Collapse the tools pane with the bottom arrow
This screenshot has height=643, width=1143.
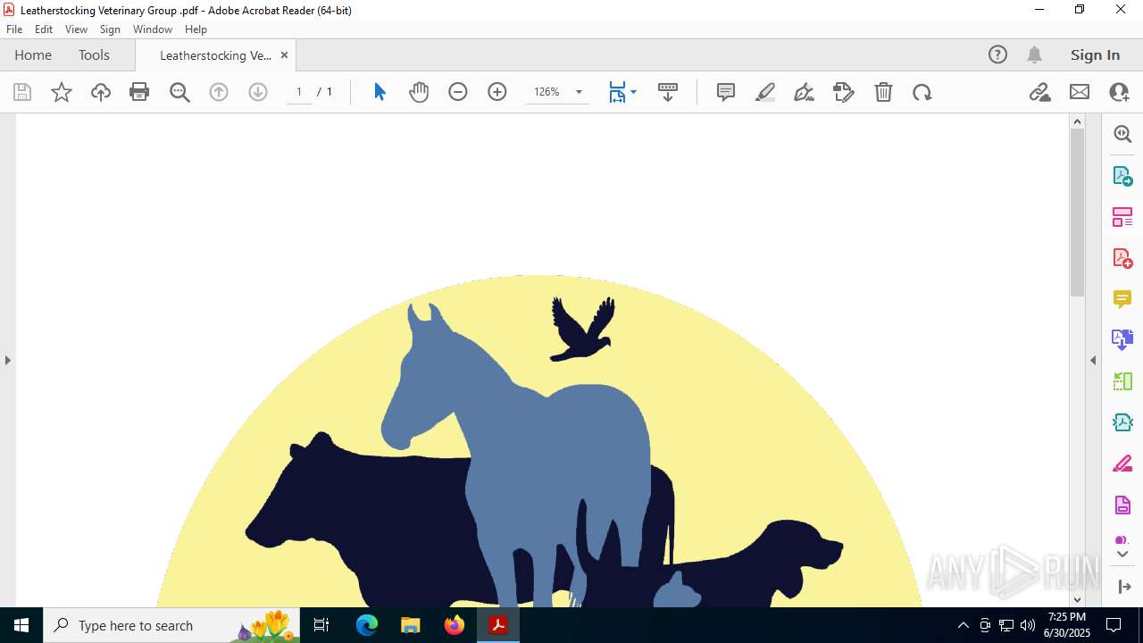pyautogui.click(x=1122, y=587)
